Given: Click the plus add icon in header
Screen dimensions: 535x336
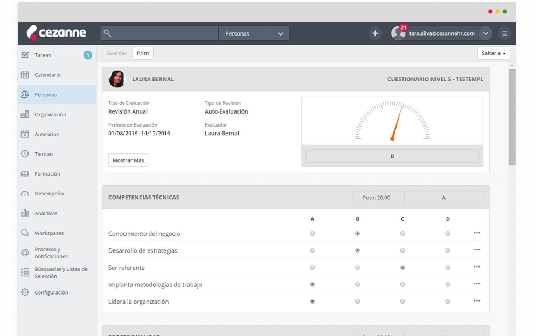Looking at the screenshot, I should [375, 33].
